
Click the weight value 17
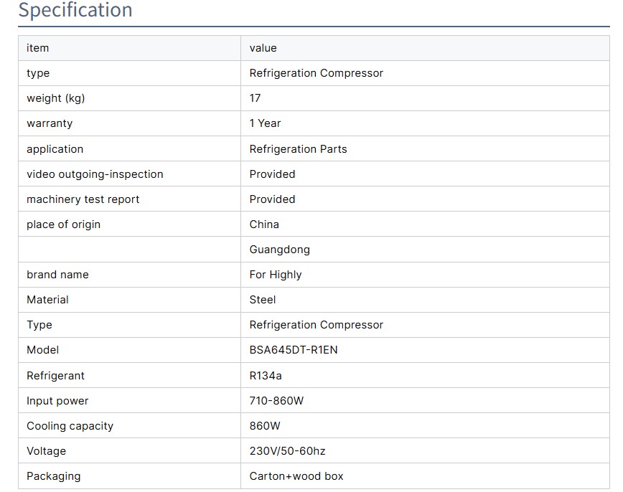point(255,98)
